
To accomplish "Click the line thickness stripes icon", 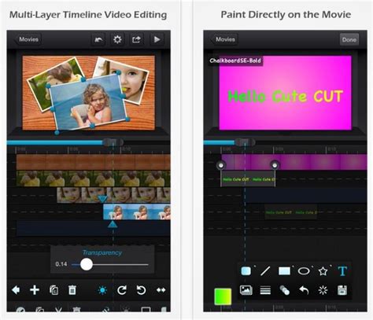I will pos(265,290).
